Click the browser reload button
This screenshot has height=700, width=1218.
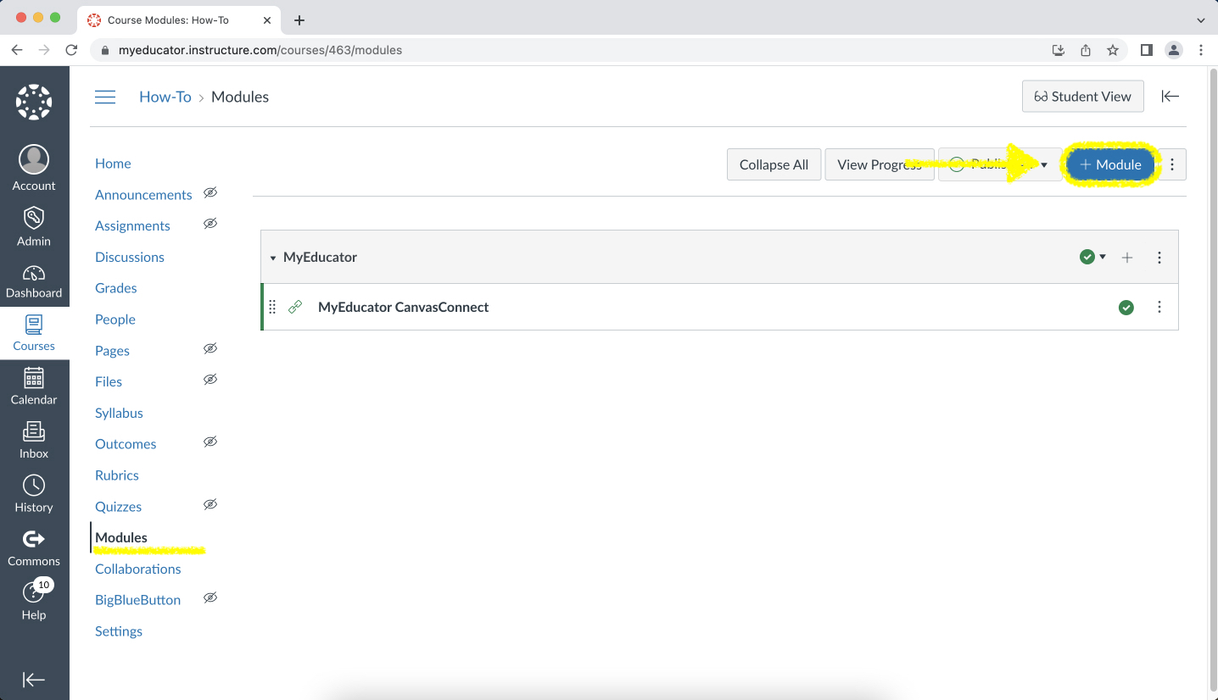point(71,50)
